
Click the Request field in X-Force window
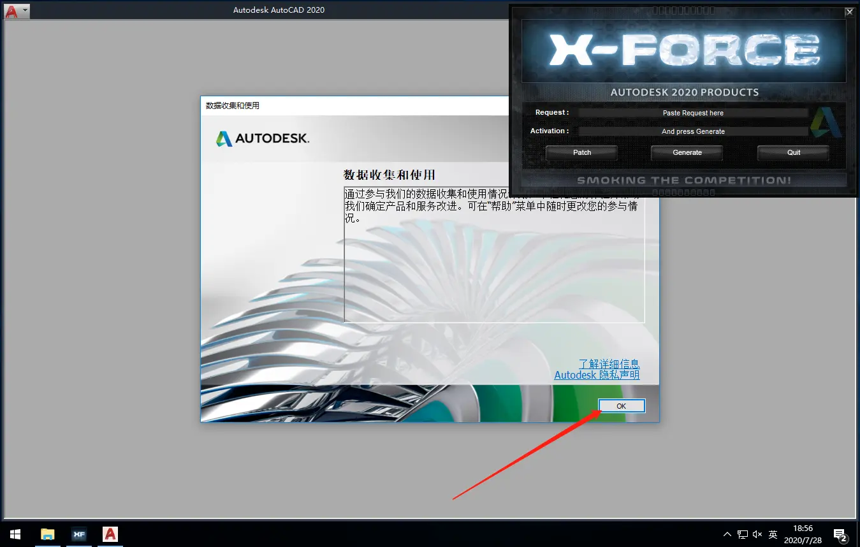693,113
